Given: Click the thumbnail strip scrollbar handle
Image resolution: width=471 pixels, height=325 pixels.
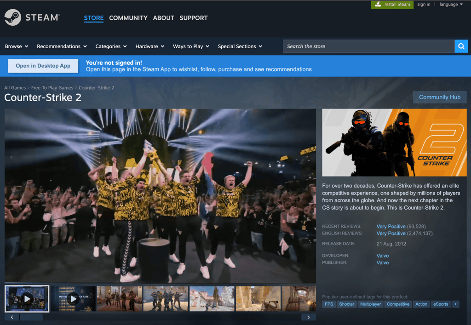Looking at the screenshot, I should pos(31,317).
